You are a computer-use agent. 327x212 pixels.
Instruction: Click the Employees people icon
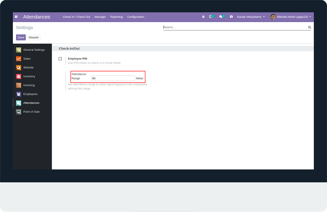click(x=18, y=94)
